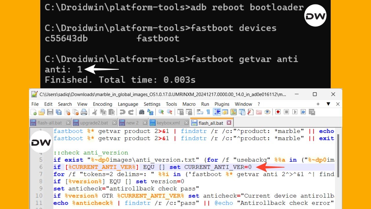Open user defined language dialog icon
371x209 pixels.
coord(225,112)
